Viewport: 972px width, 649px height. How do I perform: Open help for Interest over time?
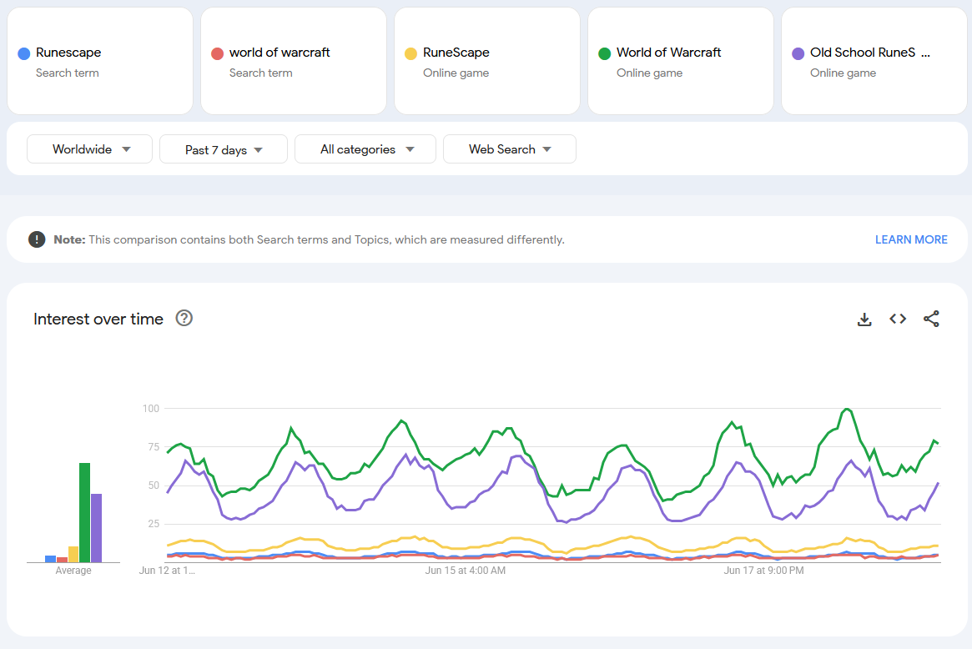[184, 318]
